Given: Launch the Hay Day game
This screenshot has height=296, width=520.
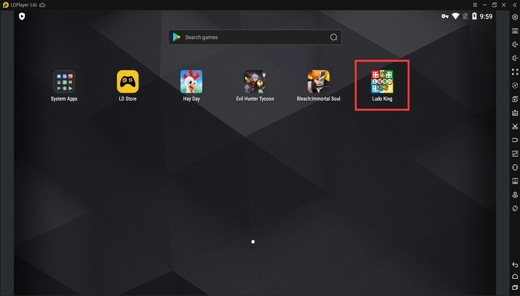Looking at the screenshot, I should 191,86.
